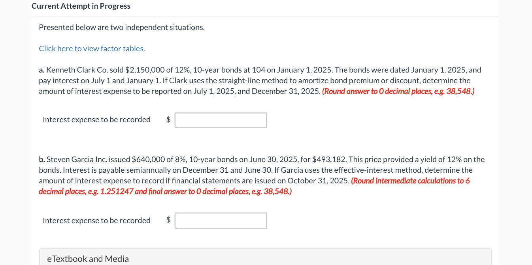This screenshot has width=532, height=265.
Task: Click the second Interest expense input field
Action: [221, 220]
